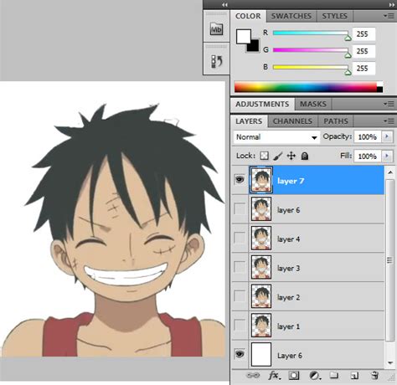Open the Normal blend mode dropdown

276,137
